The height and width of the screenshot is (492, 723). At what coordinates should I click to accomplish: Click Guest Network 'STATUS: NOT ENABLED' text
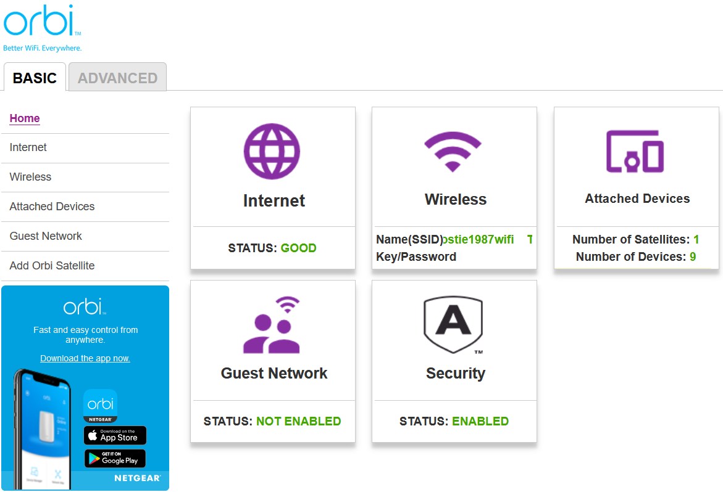[272, 421]
